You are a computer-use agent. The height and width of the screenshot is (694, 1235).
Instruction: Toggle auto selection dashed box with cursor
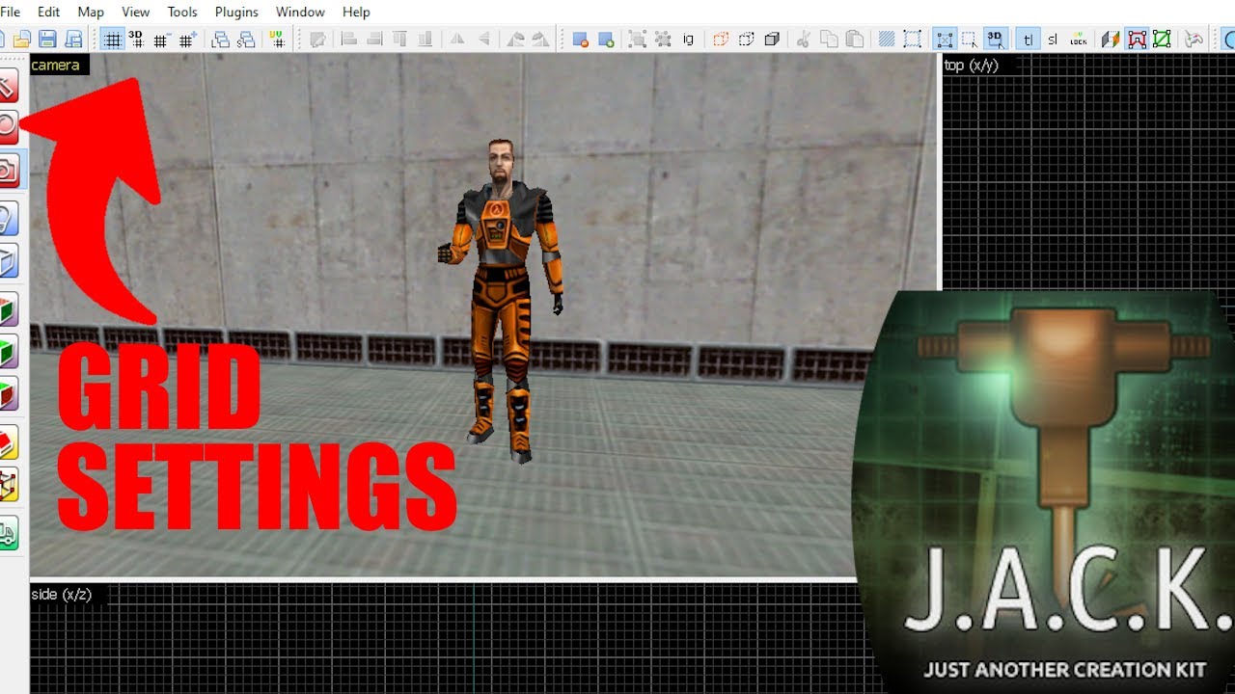tap(970, 40)
